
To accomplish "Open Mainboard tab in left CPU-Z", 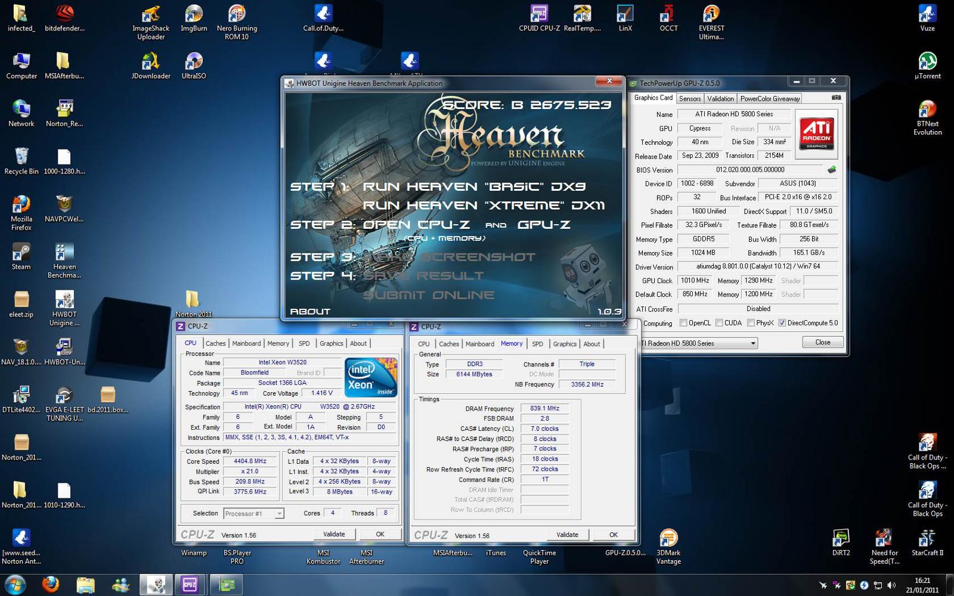I will coord(246,343).
